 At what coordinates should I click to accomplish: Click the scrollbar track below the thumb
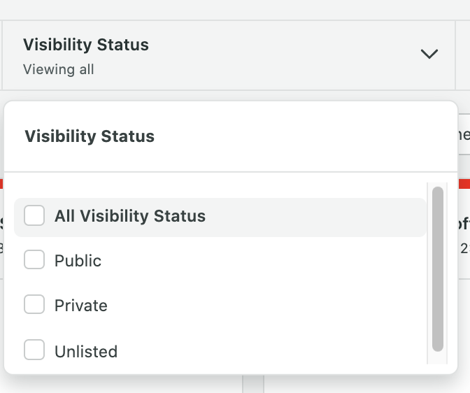point(438,358)
